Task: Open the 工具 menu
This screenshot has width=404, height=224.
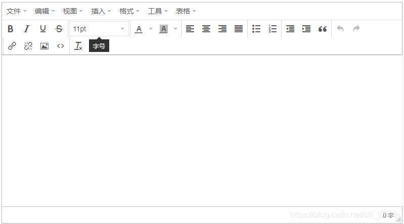Action: pyautogui.click(x=158, y=11)
